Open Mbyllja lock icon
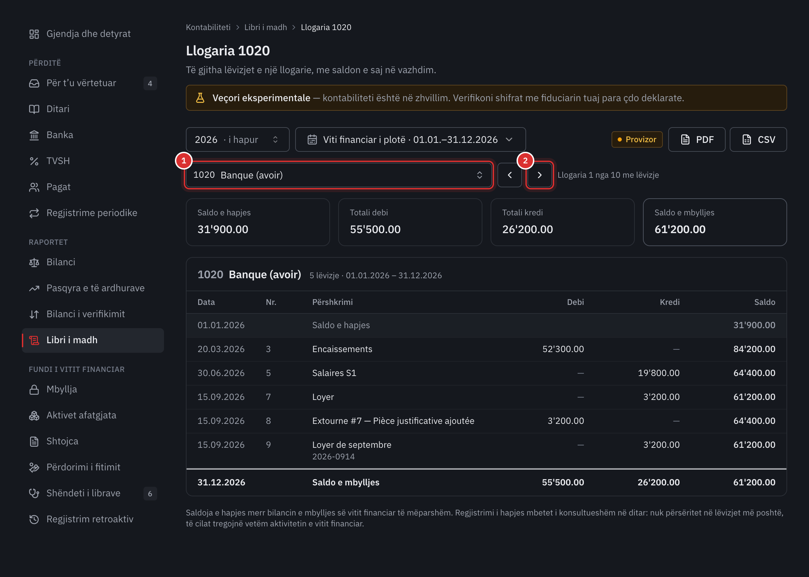This screenshot has width=809, height=577. pos(34,389)
